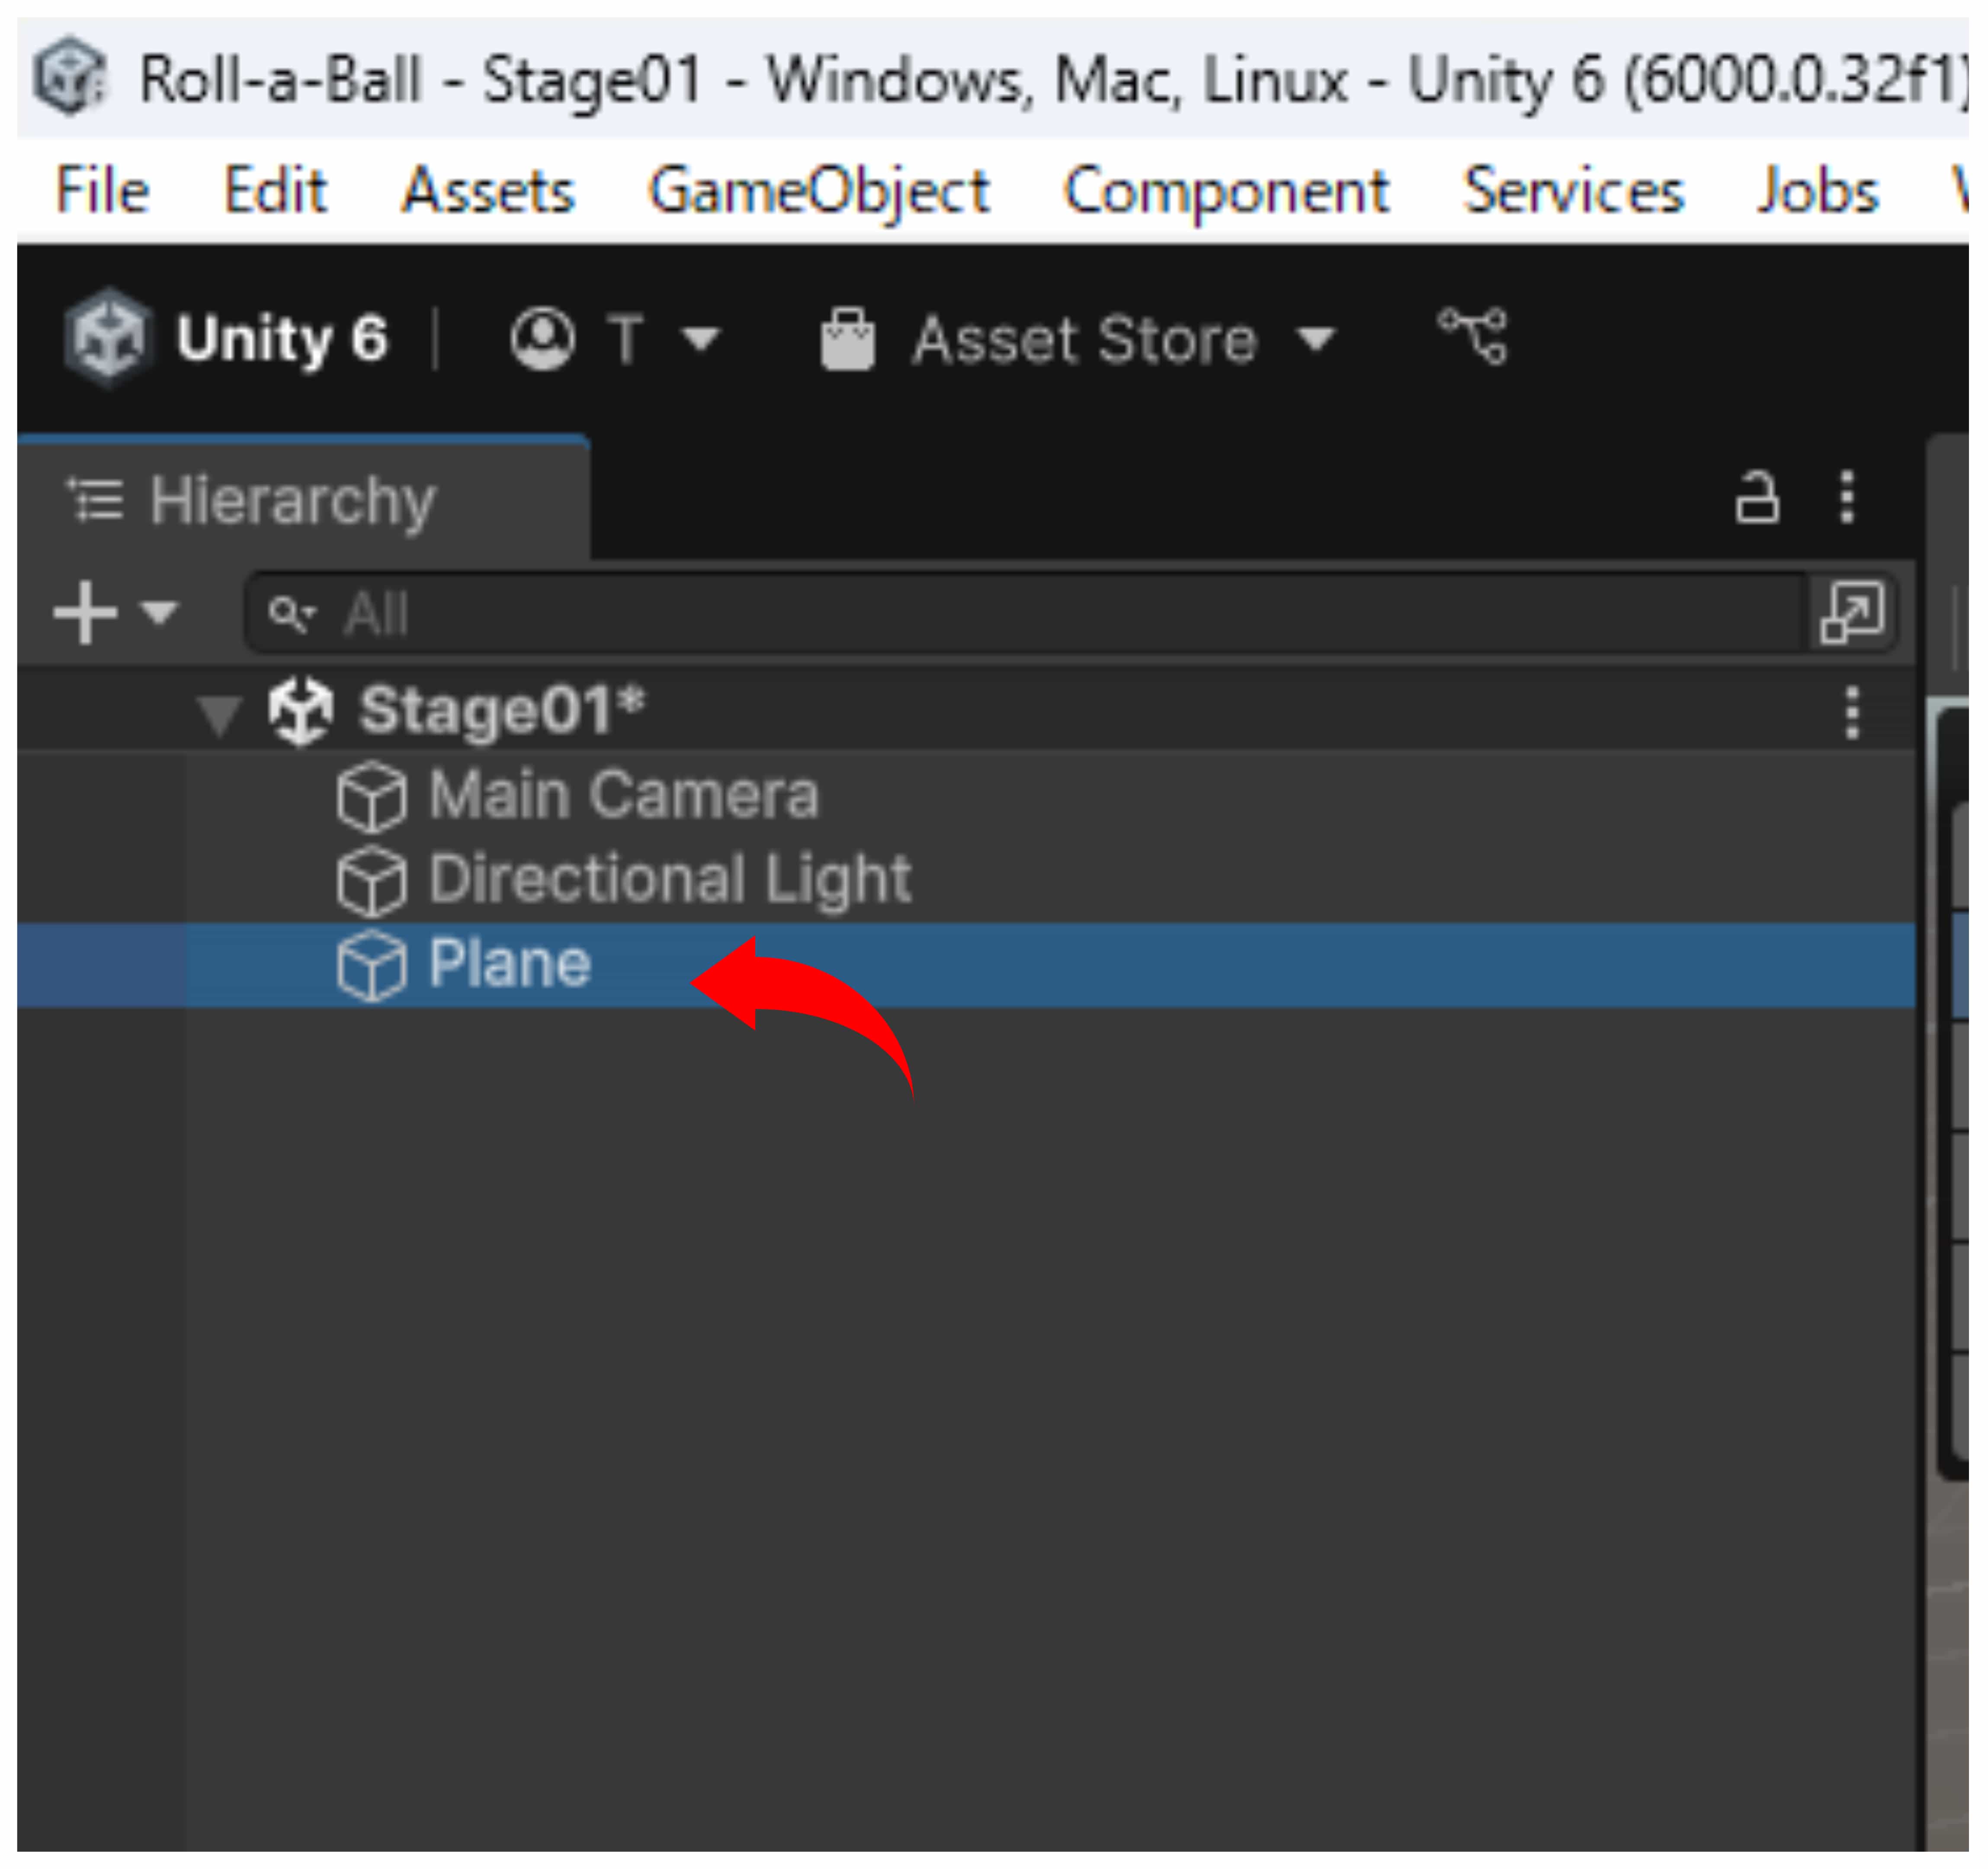This screenshot has height=1869, width=1988.
Task: Click the Asset Store bag icon
Action: pyautogui.click(x=847, y=339)
